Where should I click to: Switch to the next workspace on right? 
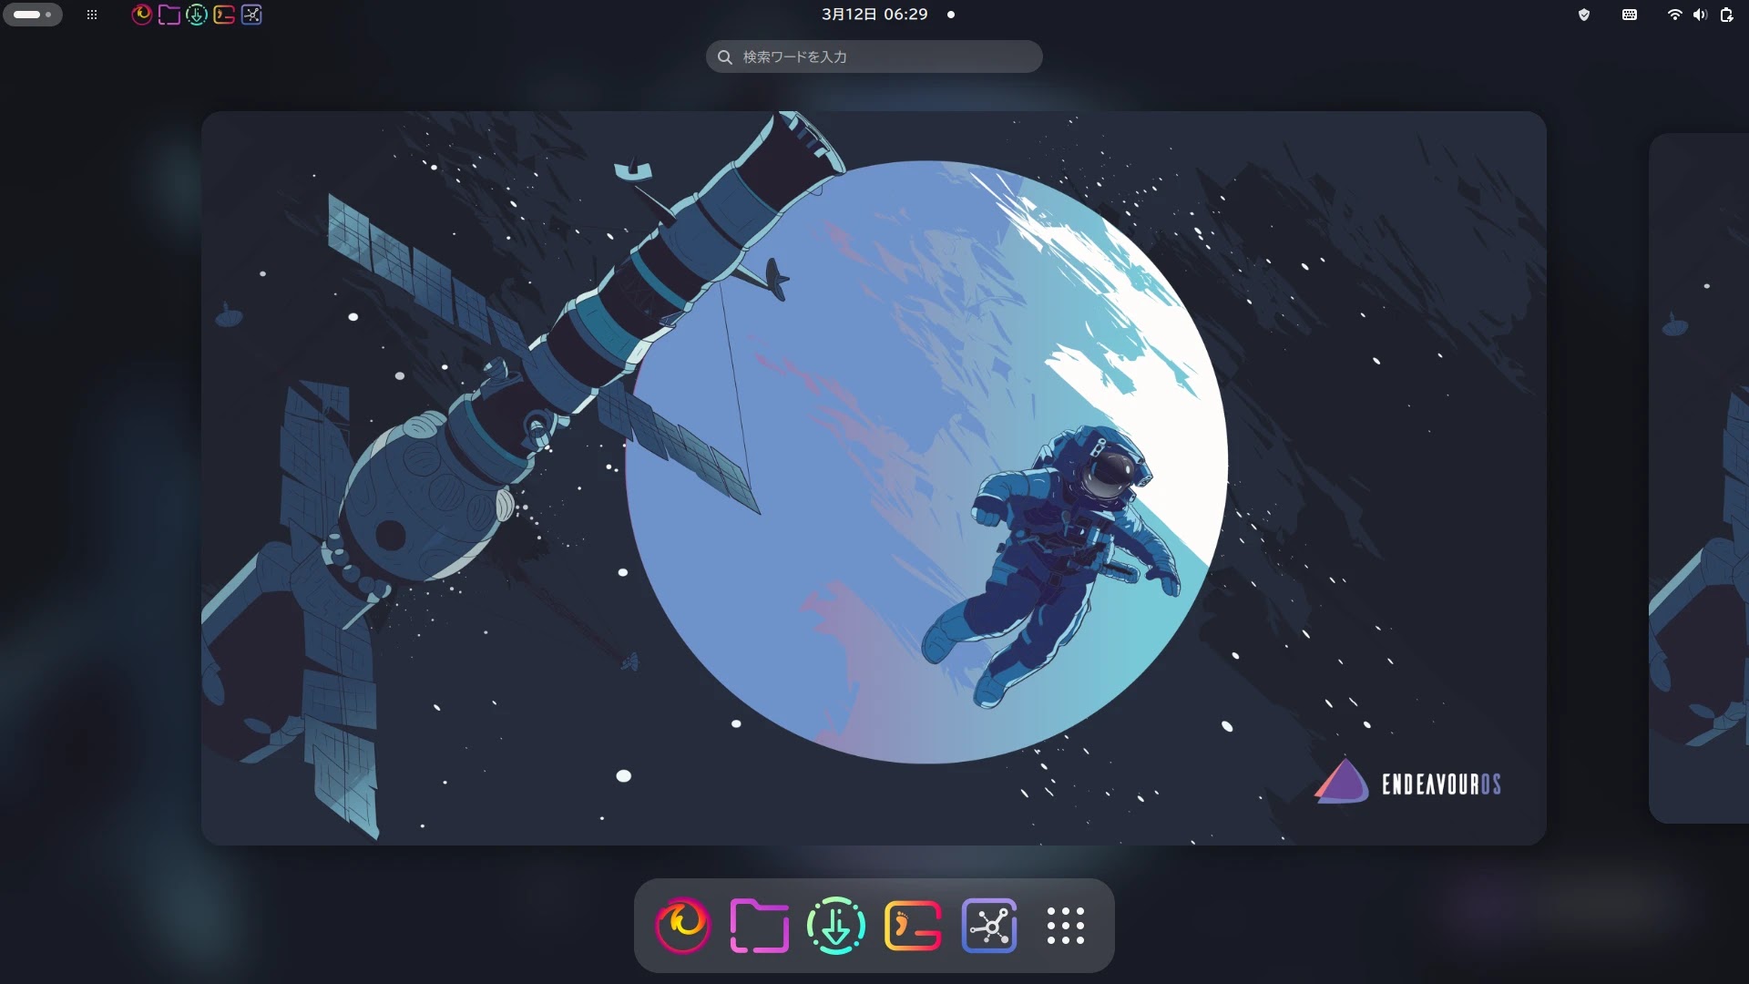pyautogui.click(x=1700, y=478)
